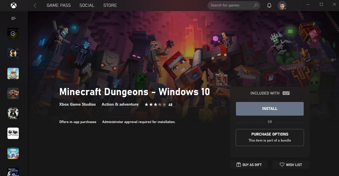This screenshot has width=339, height=176.
Task: Click the 'Minecraft Dungeons - Windows 10' title
Action: pos(134,92)
